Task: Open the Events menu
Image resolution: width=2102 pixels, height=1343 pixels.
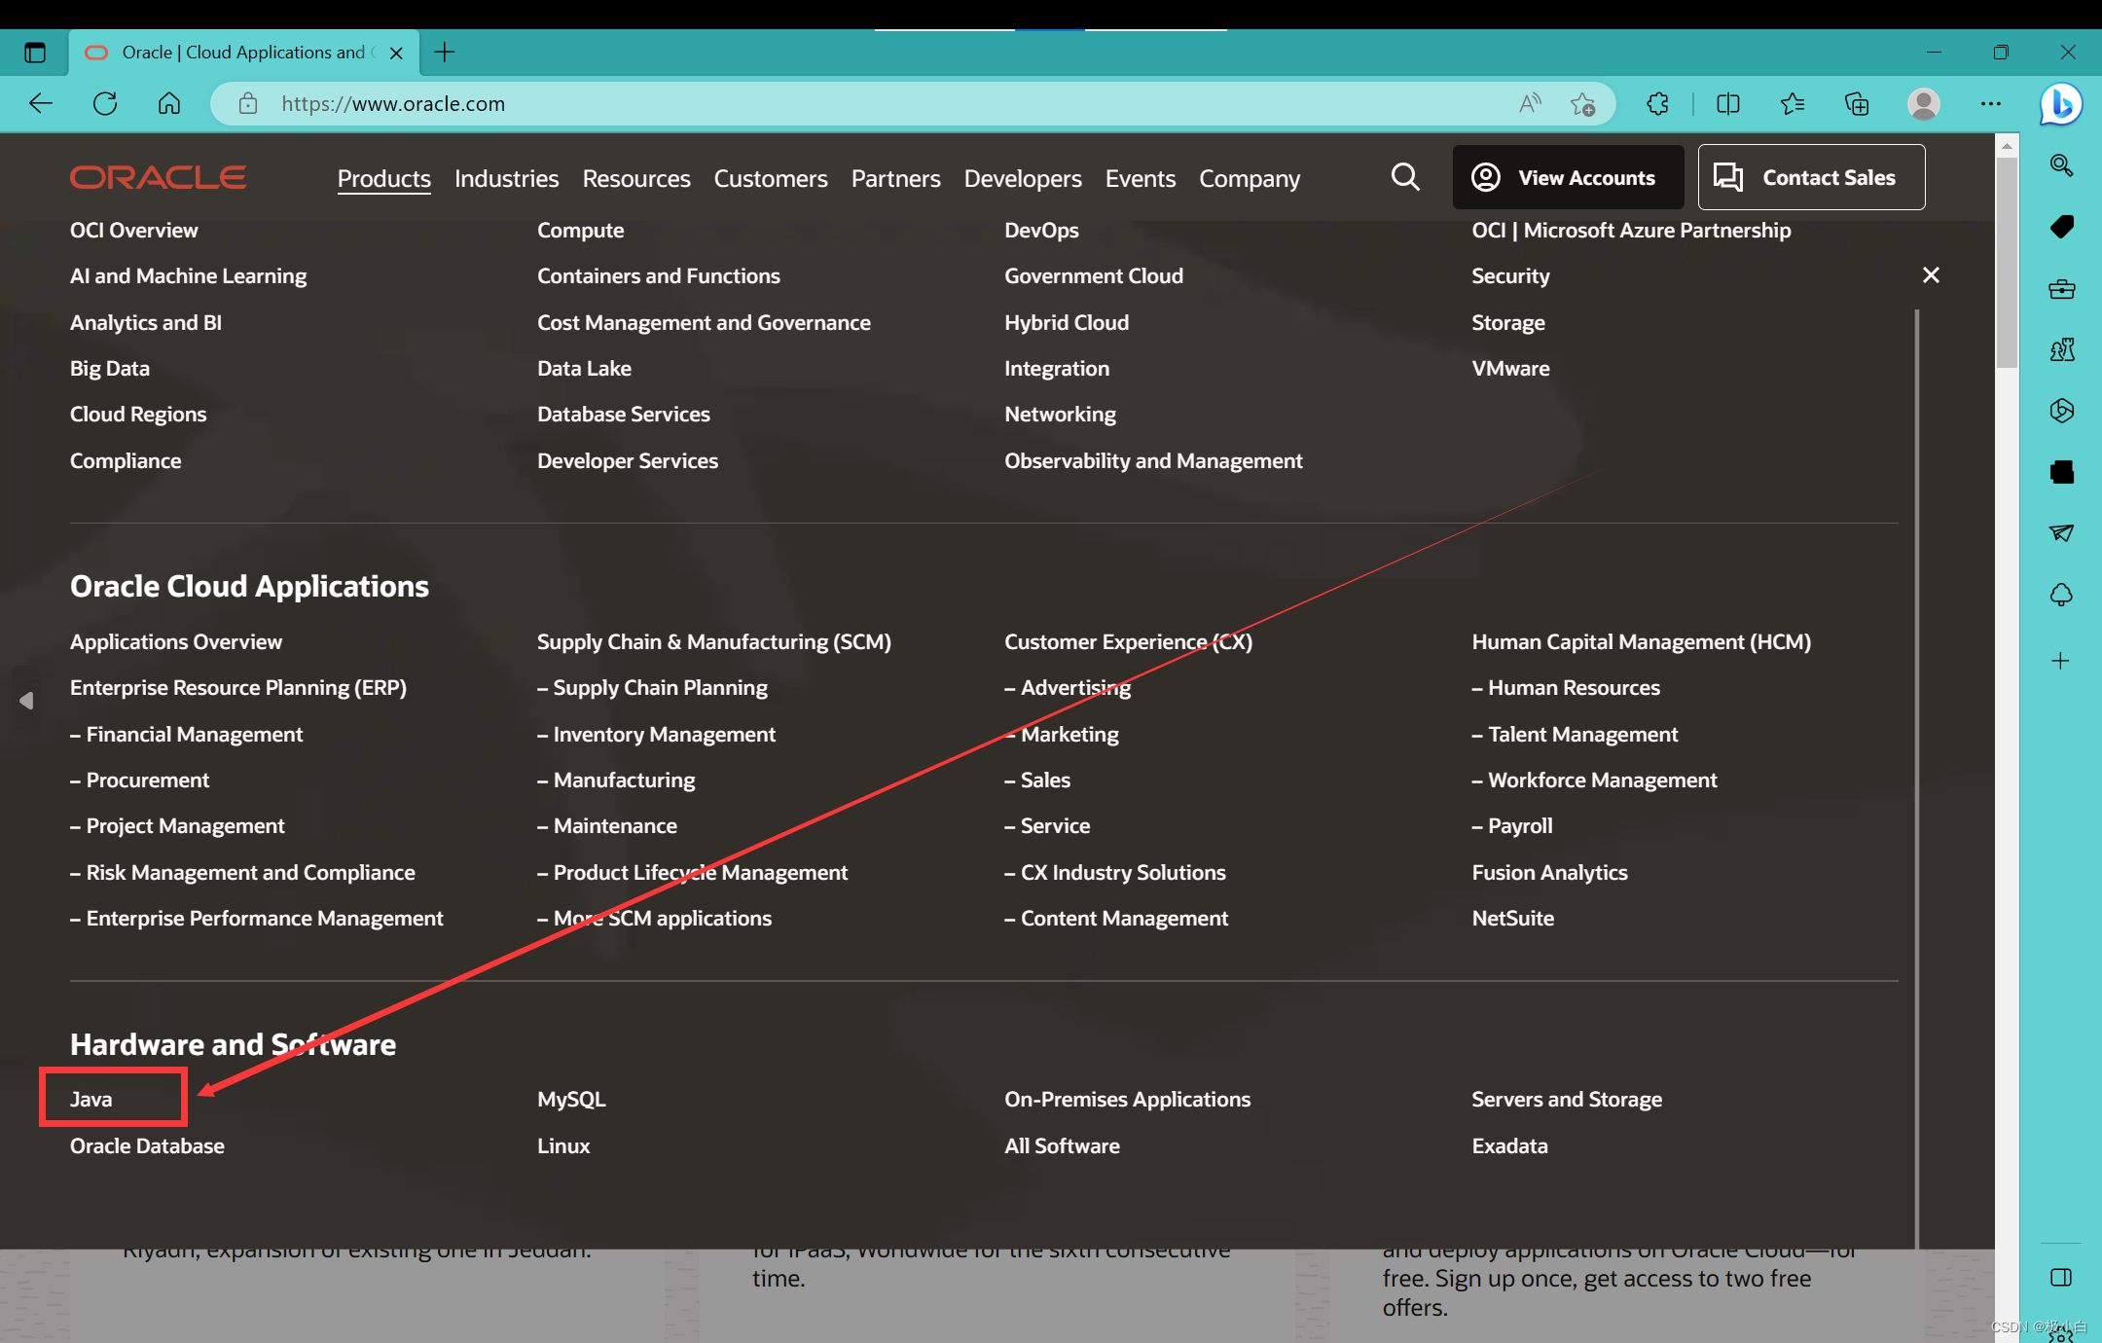Action: click(1141, 179)
